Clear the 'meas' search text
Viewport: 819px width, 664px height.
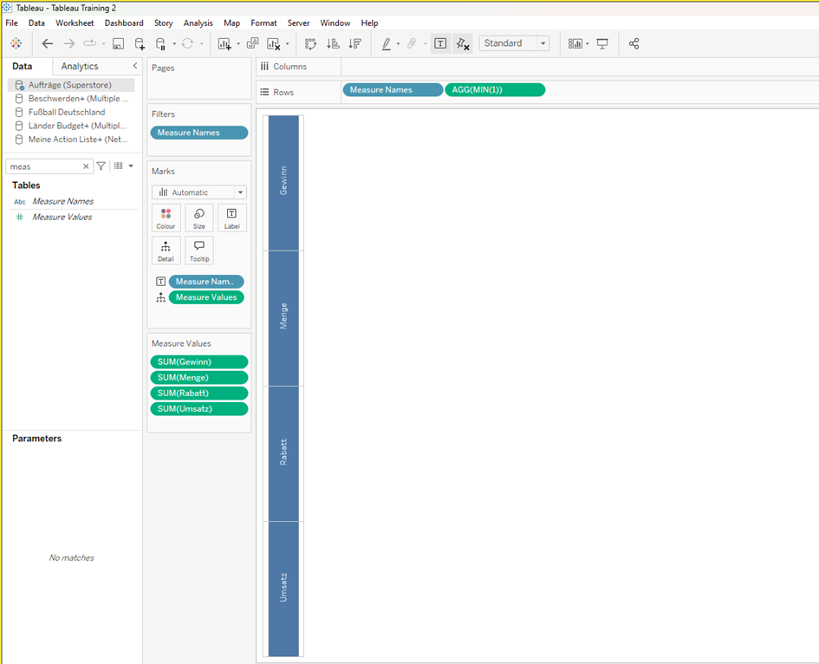[86, 166]
